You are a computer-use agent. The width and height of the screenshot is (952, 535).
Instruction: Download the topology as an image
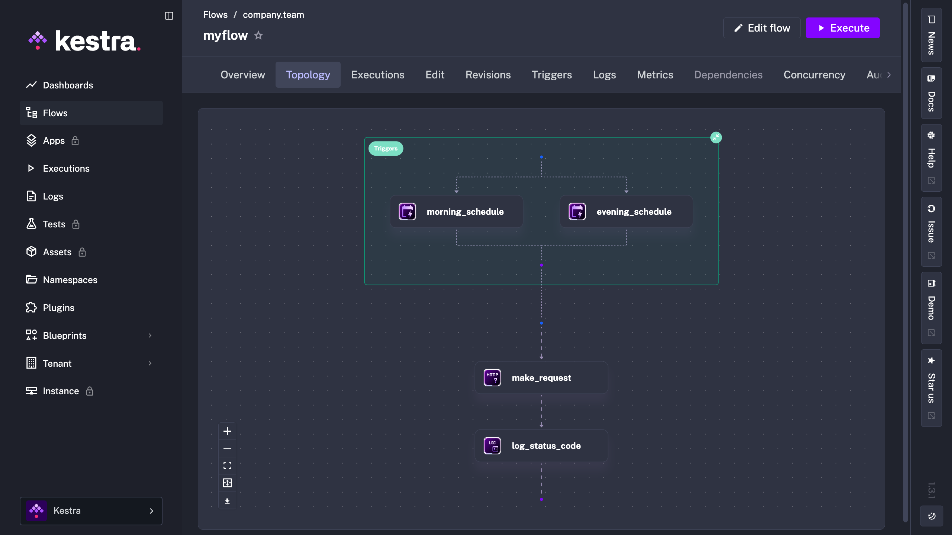click(x=227, y=501)
